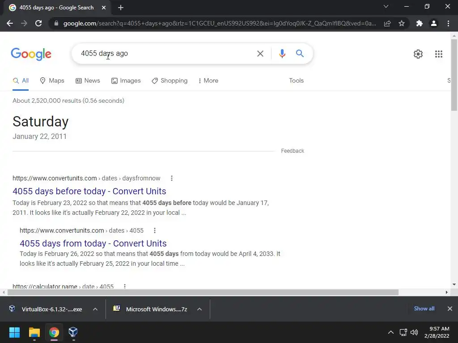Click the share this page icon

click(x=387, y=23)
